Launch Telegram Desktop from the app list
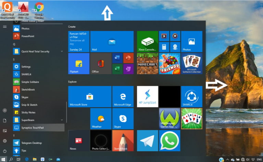Image resolution: width=263 pixels, height=162 pixels. click(38, 143)
